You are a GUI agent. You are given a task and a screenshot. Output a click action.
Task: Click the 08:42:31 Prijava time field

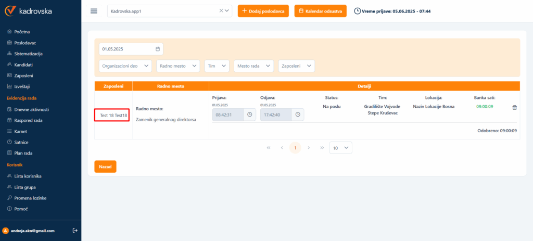point(227,115)
